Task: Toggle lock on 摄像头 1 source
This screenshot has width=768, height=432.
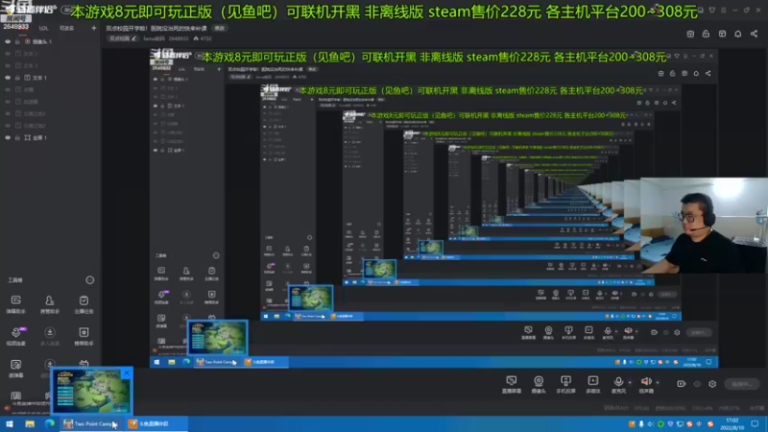Action: pyautogui.click(x=17, y=41)
